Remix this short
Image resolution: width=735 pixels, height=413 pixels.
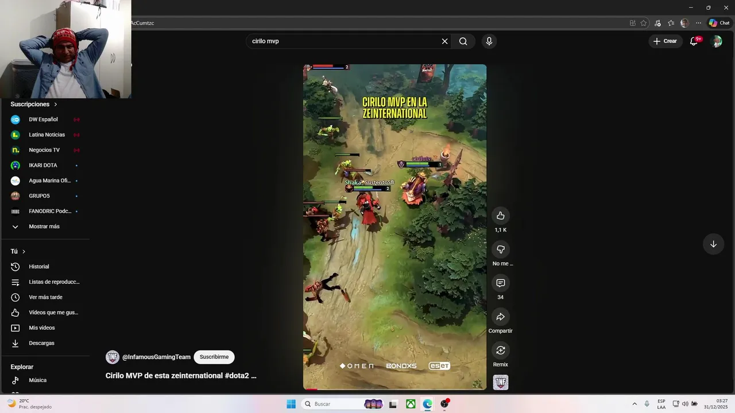[x=501, y=350]
